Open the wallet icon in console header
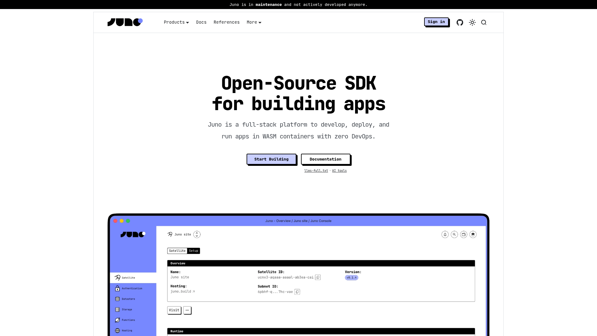597x336 pixels. [x=464, y=235]
